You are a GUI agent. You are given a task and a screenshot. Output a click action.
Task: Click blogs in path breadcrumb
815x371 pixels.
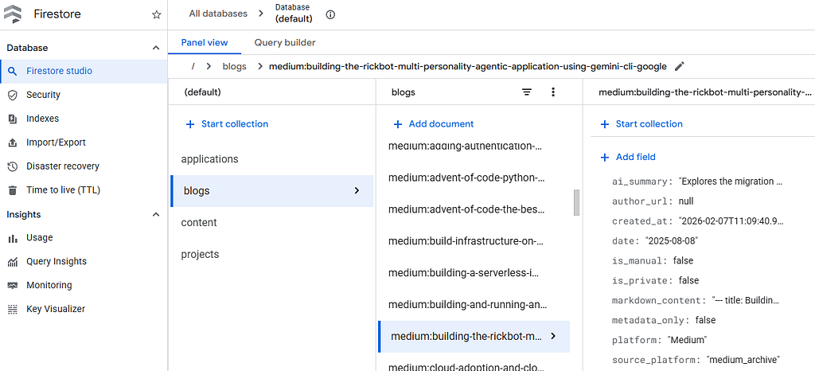235,67
